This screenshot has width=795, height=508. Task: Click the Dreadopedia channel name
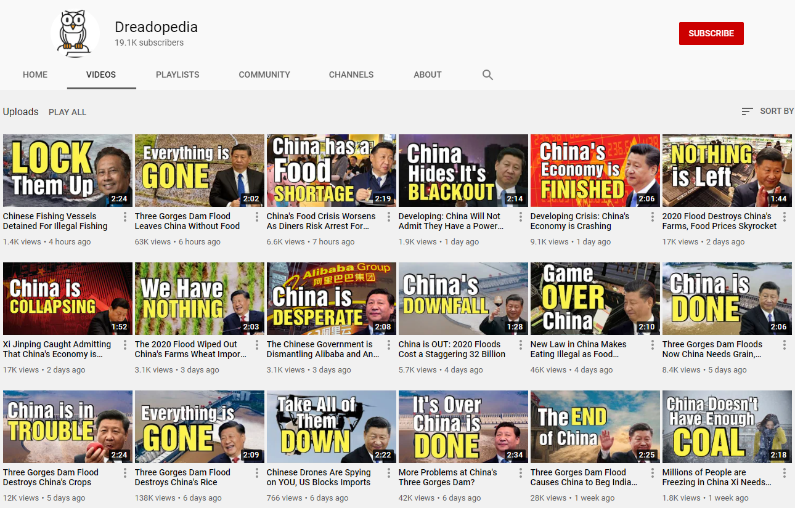click(x=156, y=27)
